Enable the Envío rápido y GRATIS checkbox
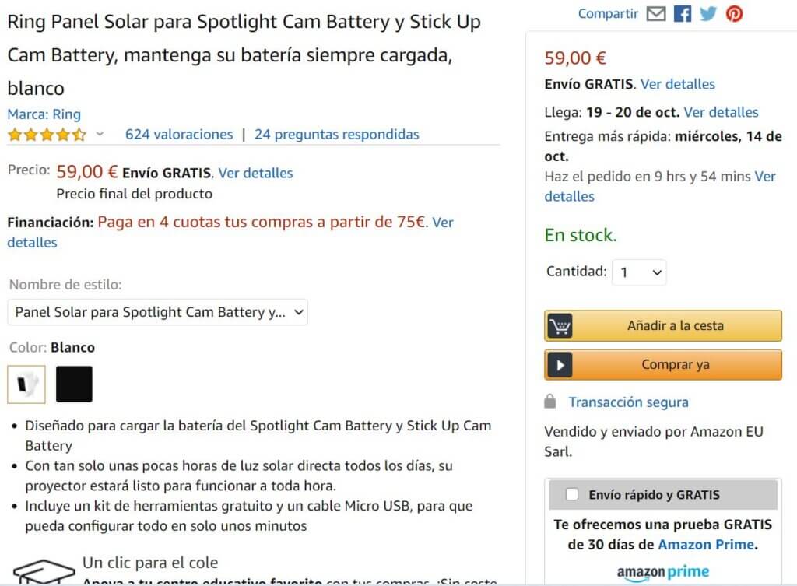The width and height of the screenshot is (797, 586). click(x=572, y=494)
